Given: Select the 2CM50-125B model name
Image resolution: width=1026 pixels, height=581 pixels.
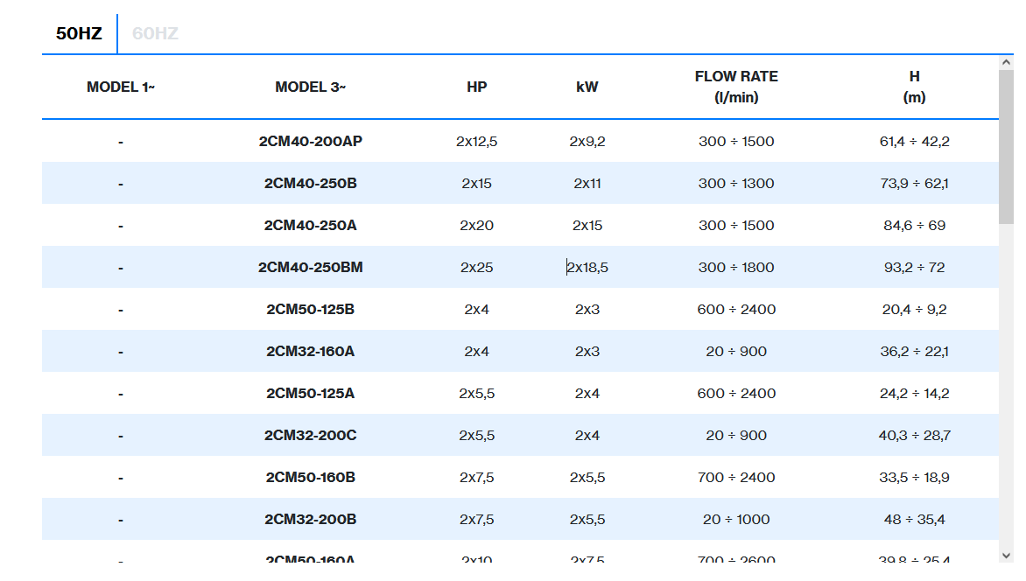Looking at the screenshot, I should click(x=310, y=310).
